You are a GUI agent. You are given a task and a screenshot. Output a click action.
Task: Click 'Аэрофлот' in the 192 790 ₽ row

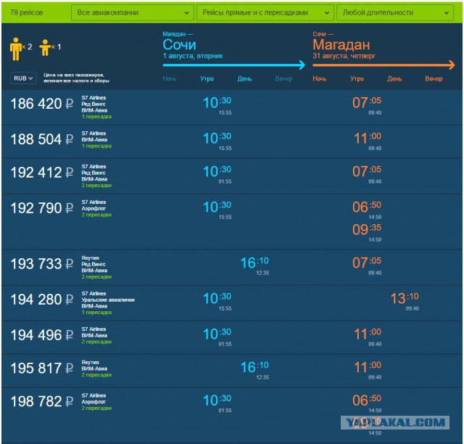(94, 208)
